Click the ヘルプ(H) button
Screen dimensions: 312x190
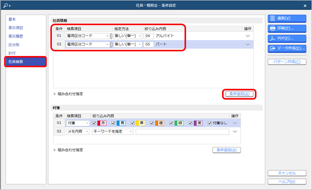click(x=287, y=182)
